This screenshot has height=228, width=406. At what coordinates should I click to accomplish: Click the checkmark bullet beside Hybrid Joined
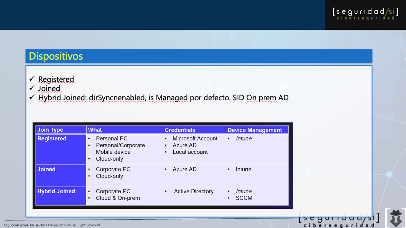[32, 97]
